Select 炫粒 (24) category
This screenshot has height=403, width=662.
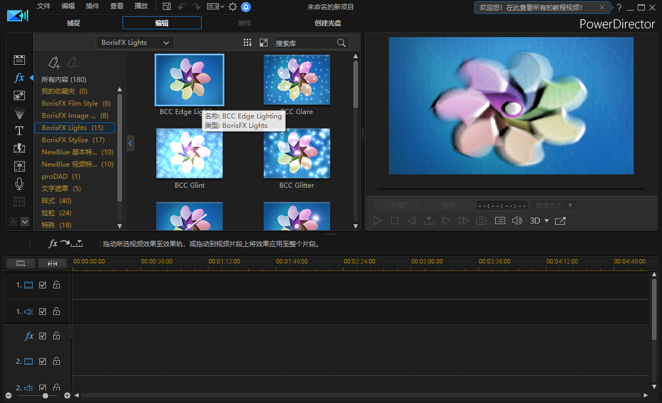56,213
